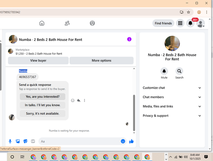Send quick response 'Sorry, it's not available.'
Viewport: 213px width, 161px height.
43,114
